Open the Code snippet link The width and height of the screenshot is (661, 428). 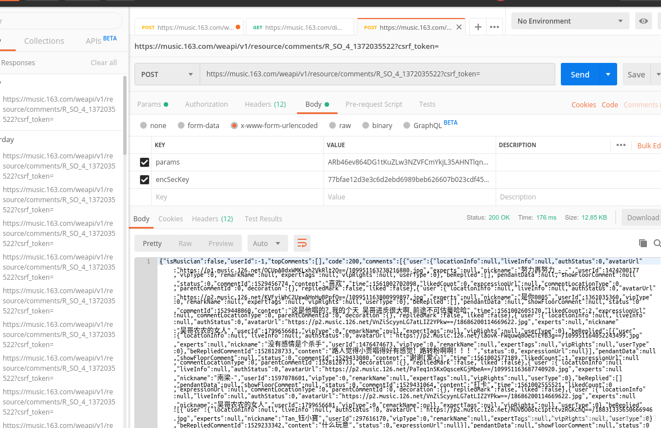point(610,105)
